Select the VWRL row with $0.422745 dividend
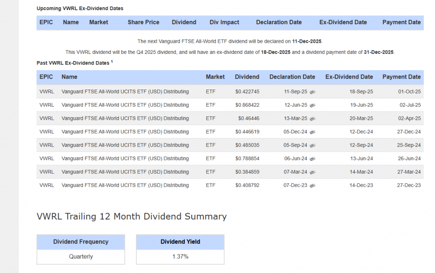The height and width of the screenshot is (273, 435). click(x=46, y=92)
